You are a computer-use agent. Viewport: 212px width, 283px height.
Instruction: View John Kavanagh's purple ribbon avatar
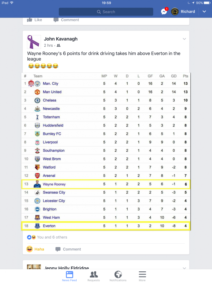(34, 42)
